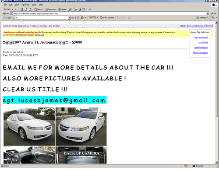Open the View menu
The width and height of the screenshot is (219, 170).
[x=17, y=5]
